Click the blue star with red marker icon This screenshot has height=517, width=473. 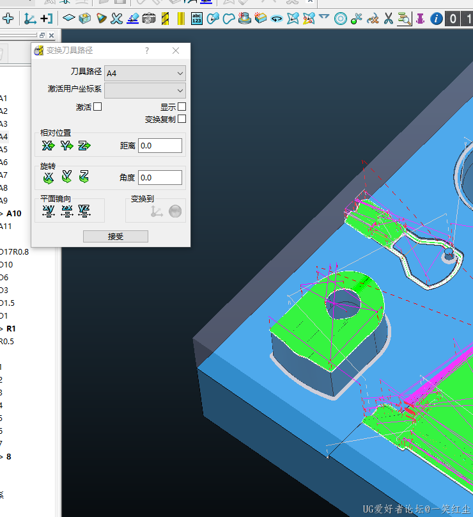pyautogui.click(x=309, y=19)
